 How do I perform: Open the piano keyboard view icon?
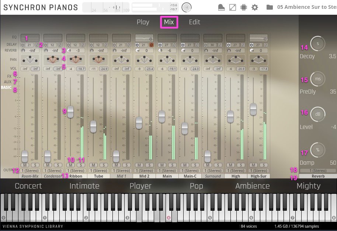point(221,7)
